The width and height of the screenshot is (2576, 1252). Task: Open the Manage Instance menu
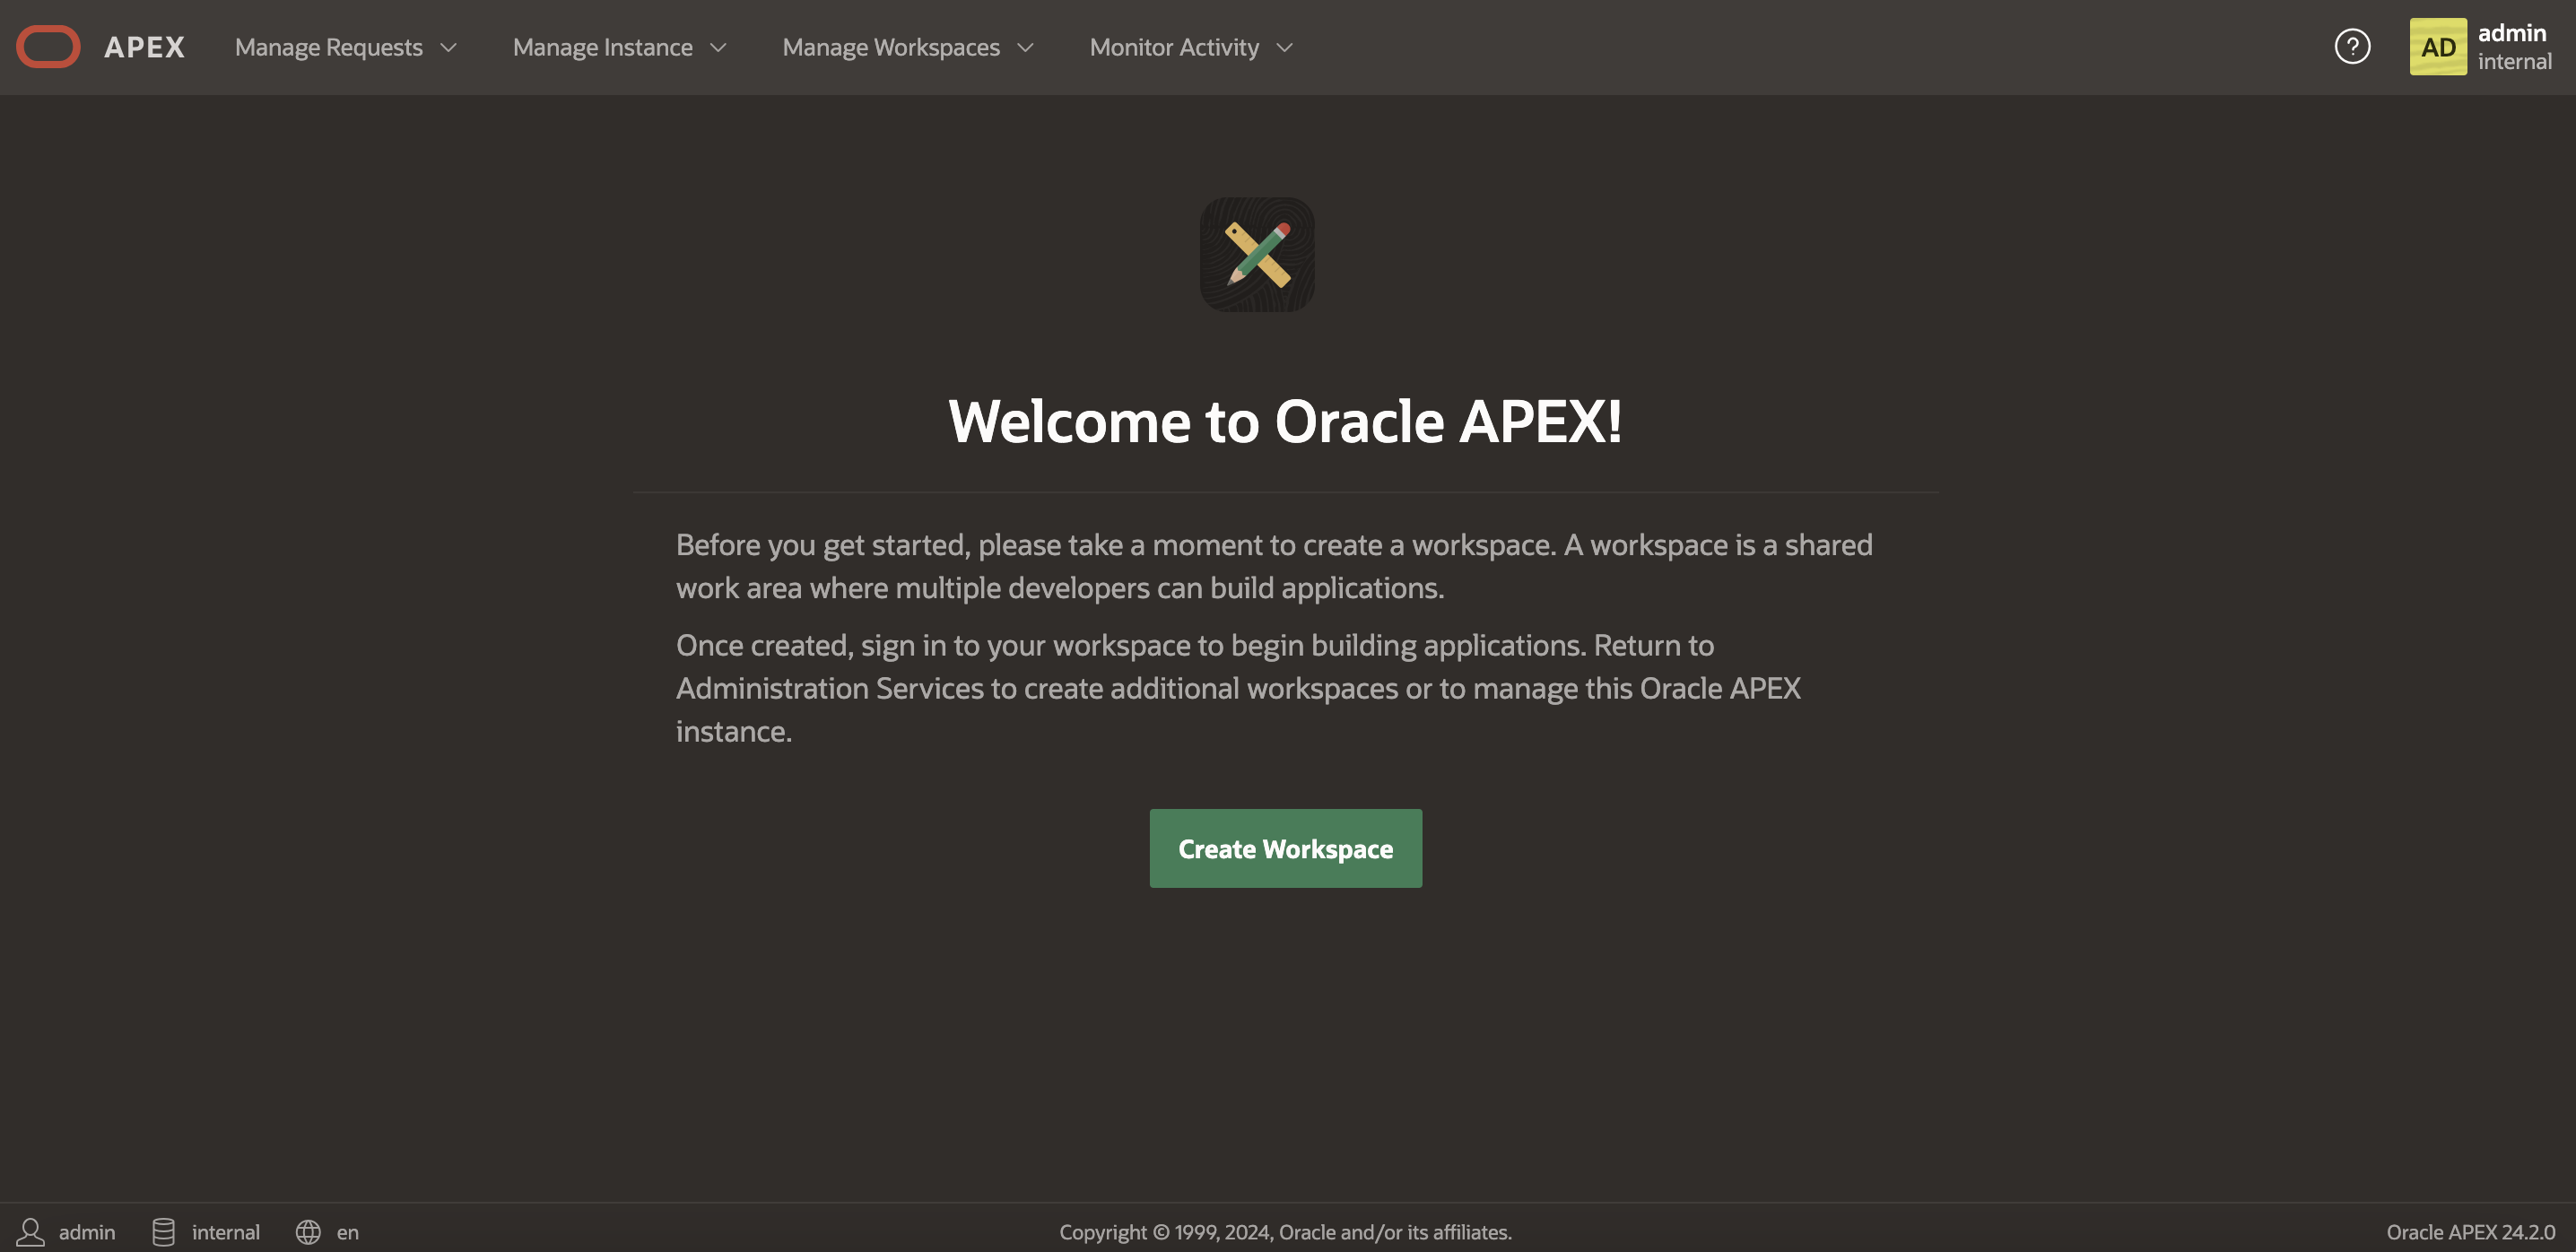coord(602,47)
